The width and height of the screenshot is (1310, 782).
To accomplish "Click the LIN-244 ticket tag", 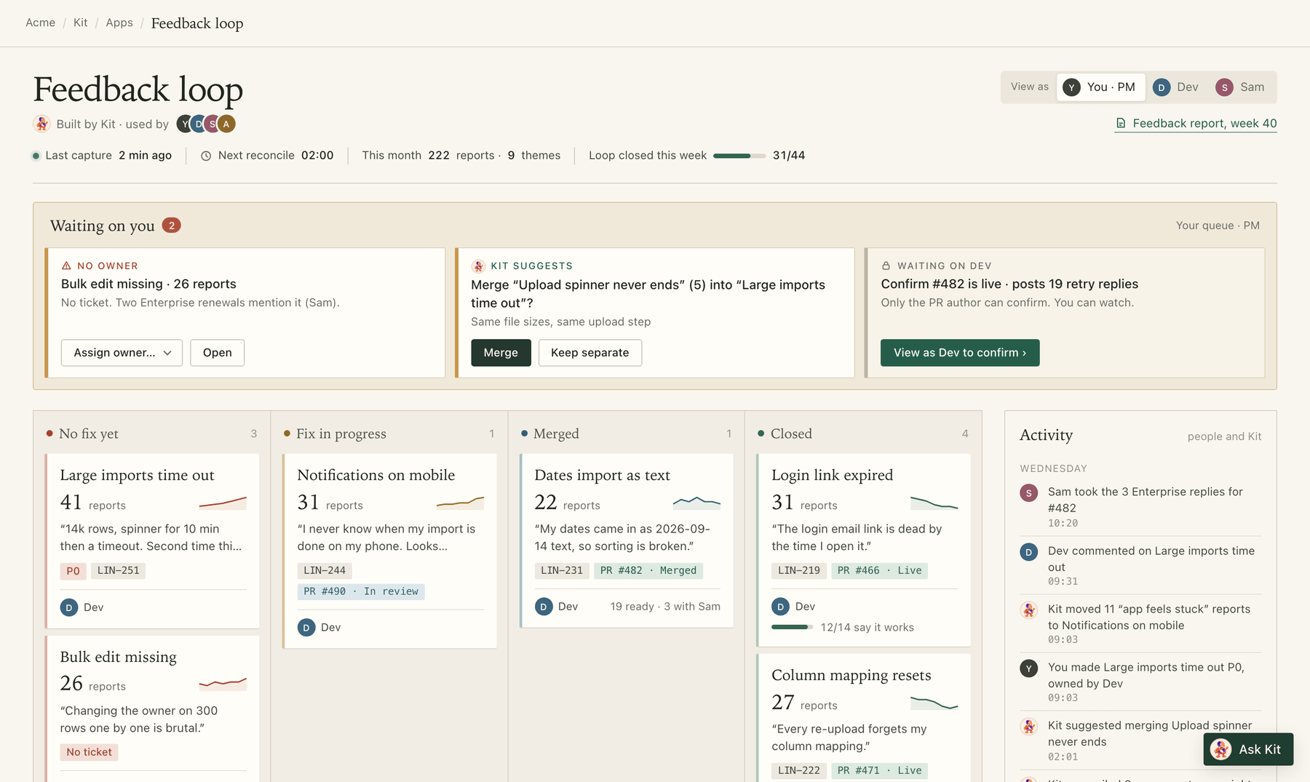I will click(325, 571).
